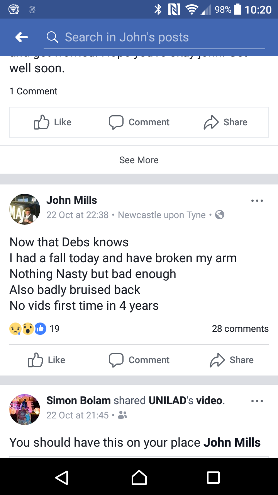
Task: Share the top post
Action: (x=225, y=122)
